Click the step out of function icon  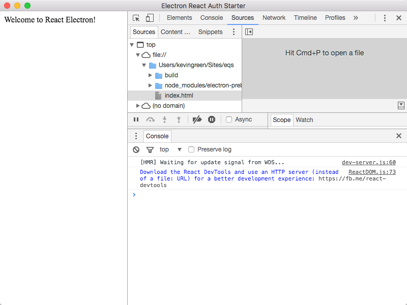179,119
